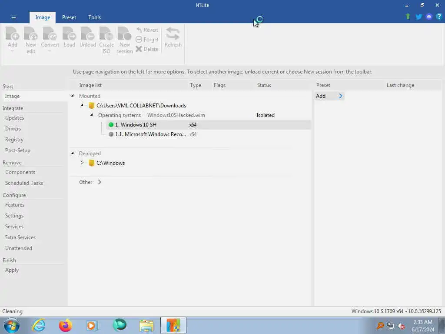Open the Convert toolbar dropdown arrow
445x334 pixels.
tap(50, 51)
